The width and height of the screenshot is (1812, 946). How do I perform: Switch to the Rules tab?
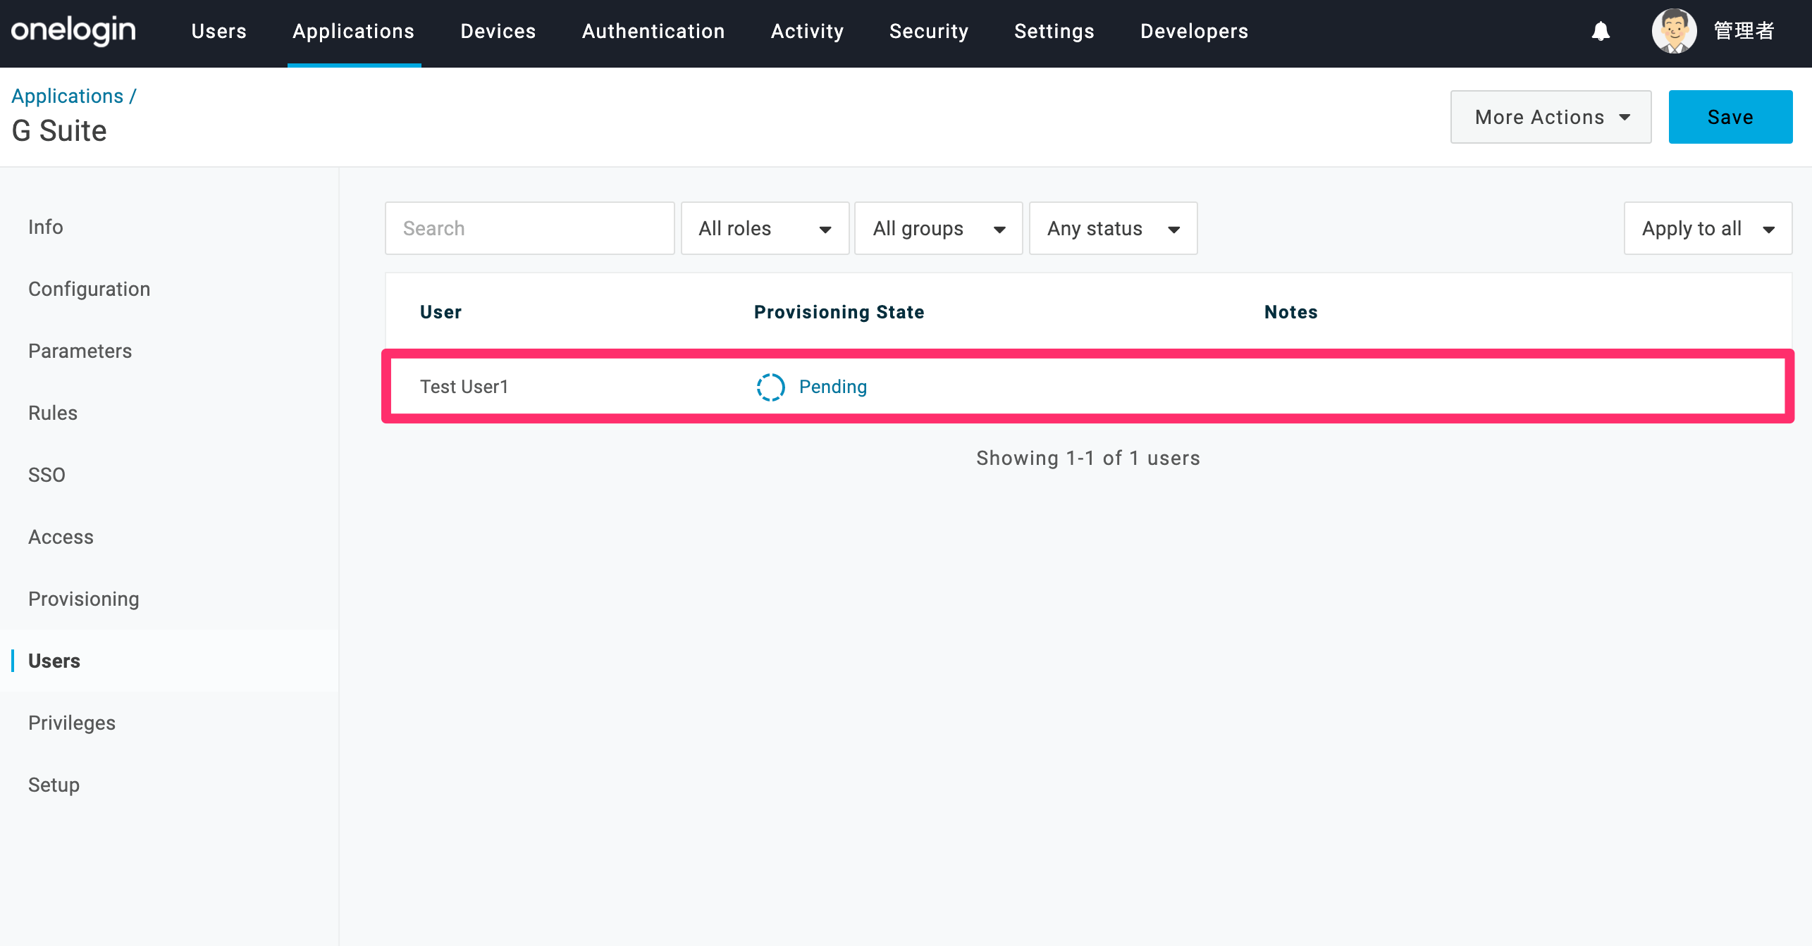pyautogui.click(x=53, y=413)
